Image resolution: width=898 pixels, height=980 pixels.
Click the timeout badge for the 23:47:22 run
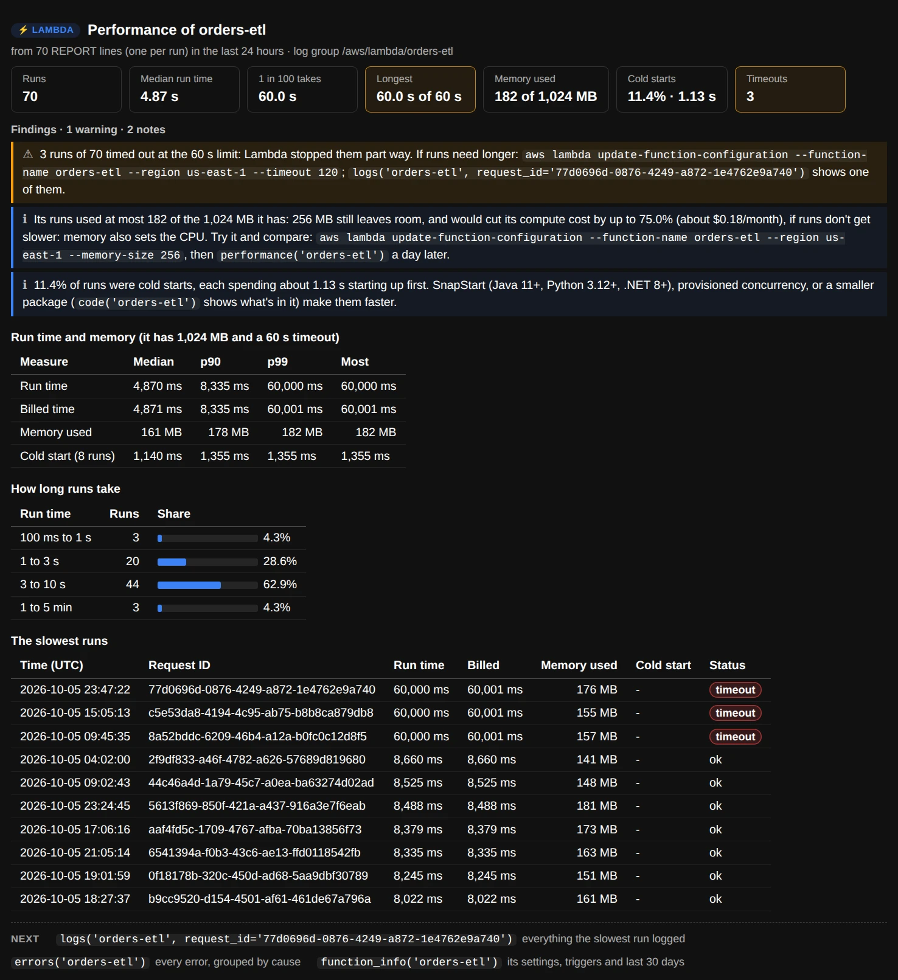coord(735,690)
